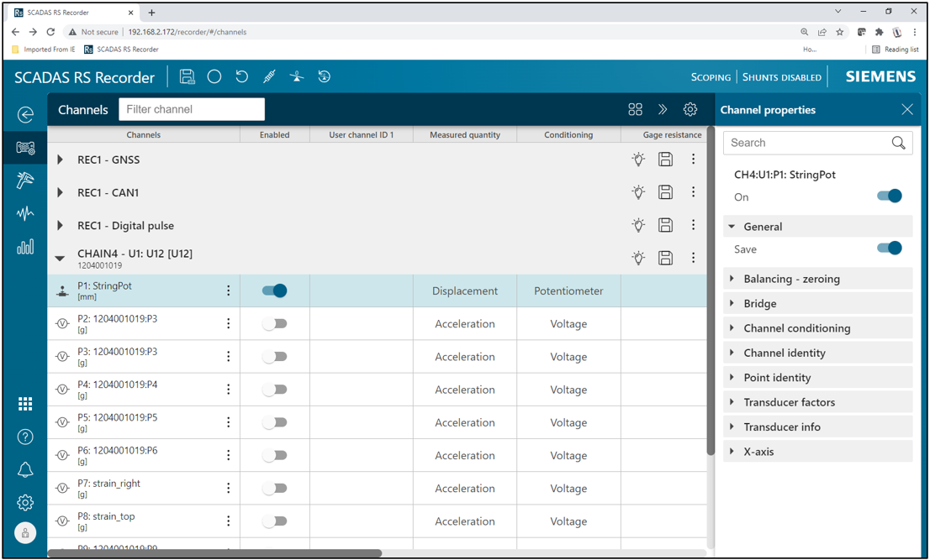Open the kebab menu on REC1 - Digital pulse row
This screenshot has height=560, width=930.
(x=693, y=225)
